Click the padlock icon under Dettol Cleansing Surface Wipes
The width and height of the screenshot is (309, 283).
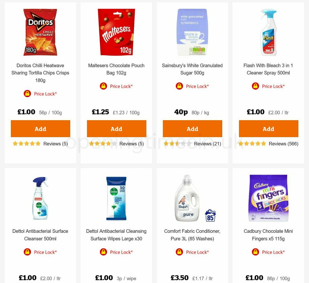(103, 252)
